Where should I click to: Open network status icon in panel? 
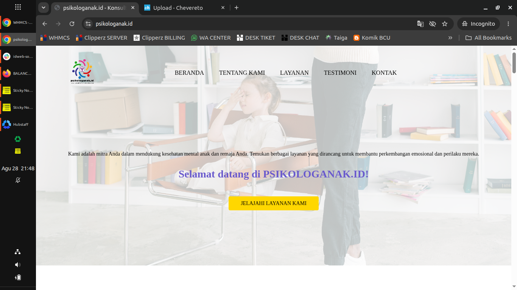click(18, 252)
